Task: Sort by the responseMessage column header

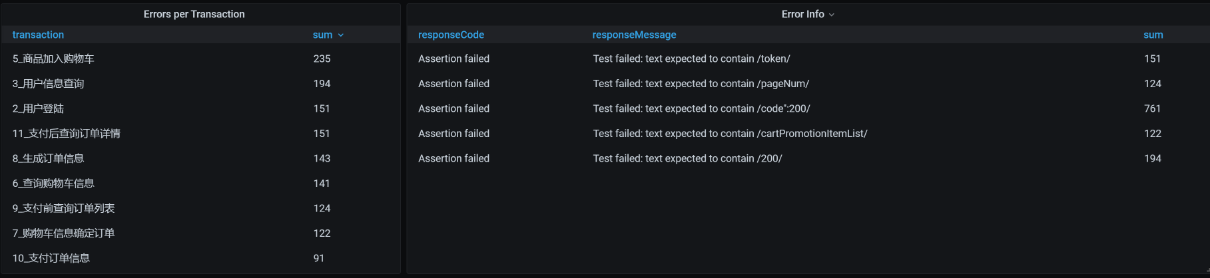Action: coord(634,35)
